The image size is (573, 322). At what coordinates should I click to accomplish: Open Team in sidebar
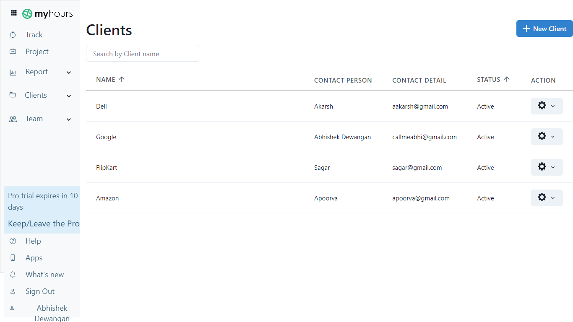coord(34,119)
